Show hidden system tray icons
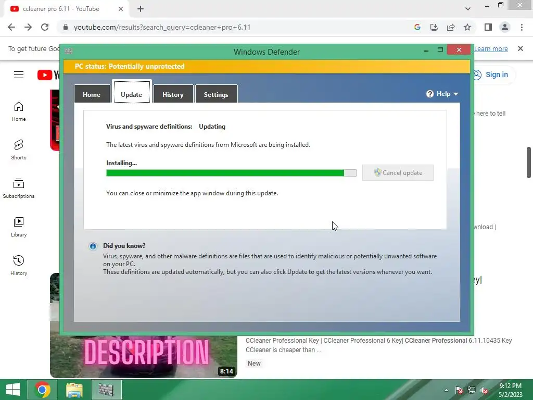 [x=446, y=390]
